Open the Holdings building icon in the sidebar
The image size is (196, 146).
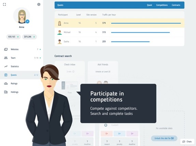pos(6,92)
